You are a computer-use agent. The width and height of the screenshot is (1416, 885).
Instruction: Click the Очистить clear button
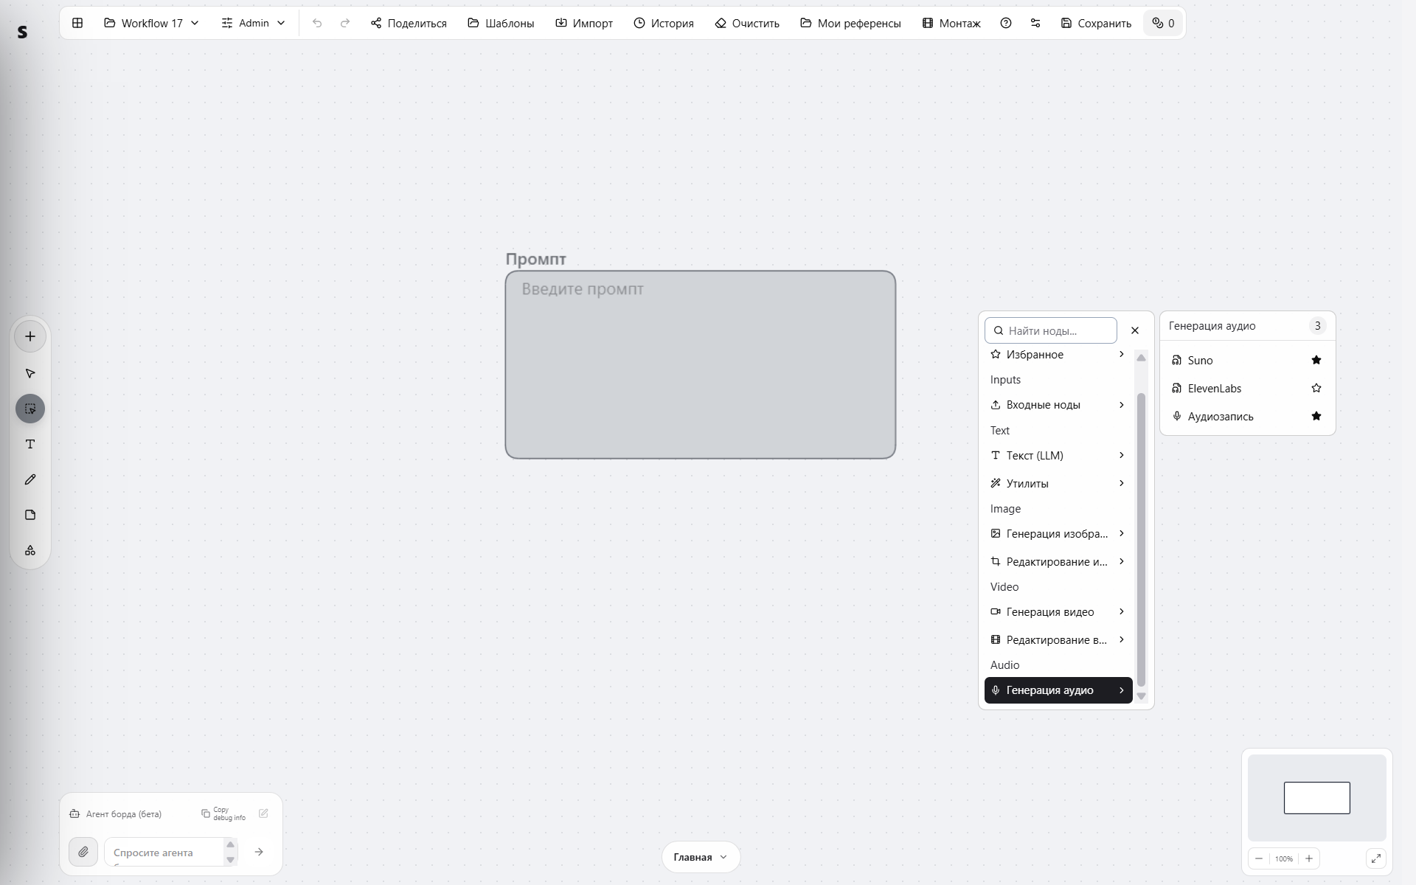(747, 23)
